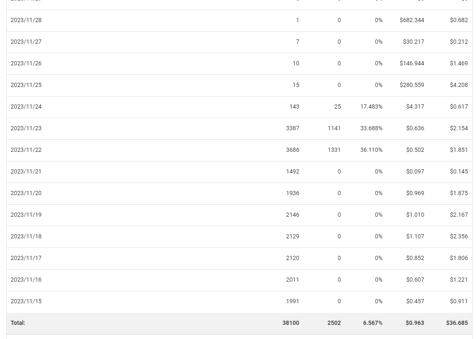Click the 3387 count cell
Image resolution: width=476 pixels, height=339 pixels.
(x=292, y=128)
